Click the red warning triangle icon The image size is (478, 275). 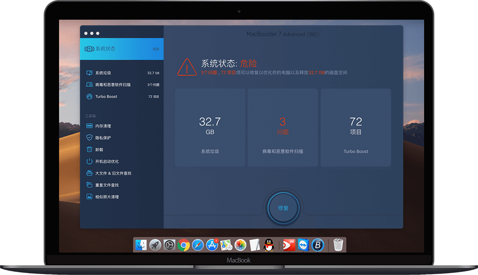pos(187,67)
